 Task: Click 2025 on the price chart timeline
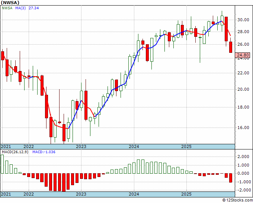point(186,146)
